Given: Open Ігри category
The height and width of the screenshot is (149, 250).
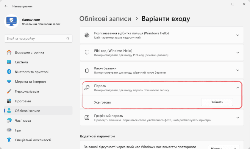Looking at the screenshot, I should pos(38,130).
